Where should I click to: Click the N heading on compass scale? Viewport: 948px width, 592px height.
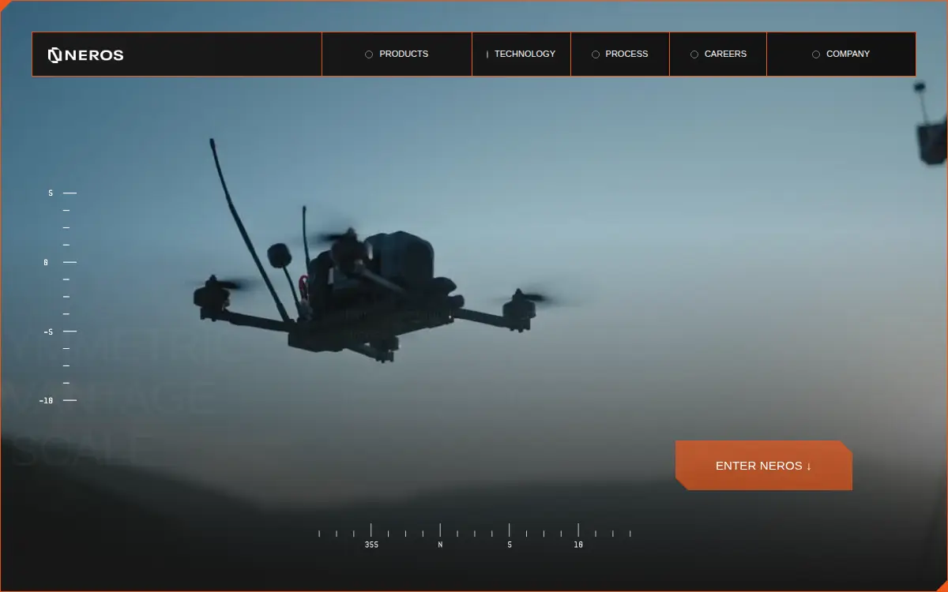point(440,545)
